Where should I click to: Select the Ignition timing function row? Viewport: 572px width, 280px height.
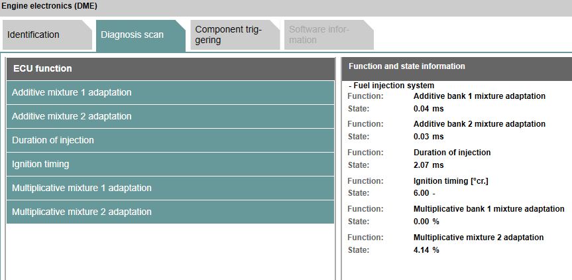[x=170, y=164]
